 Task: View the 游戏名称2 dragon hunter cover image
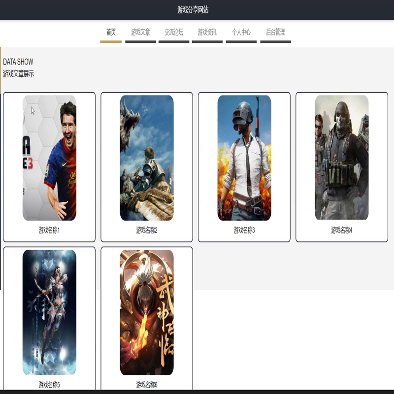point(147,158)
